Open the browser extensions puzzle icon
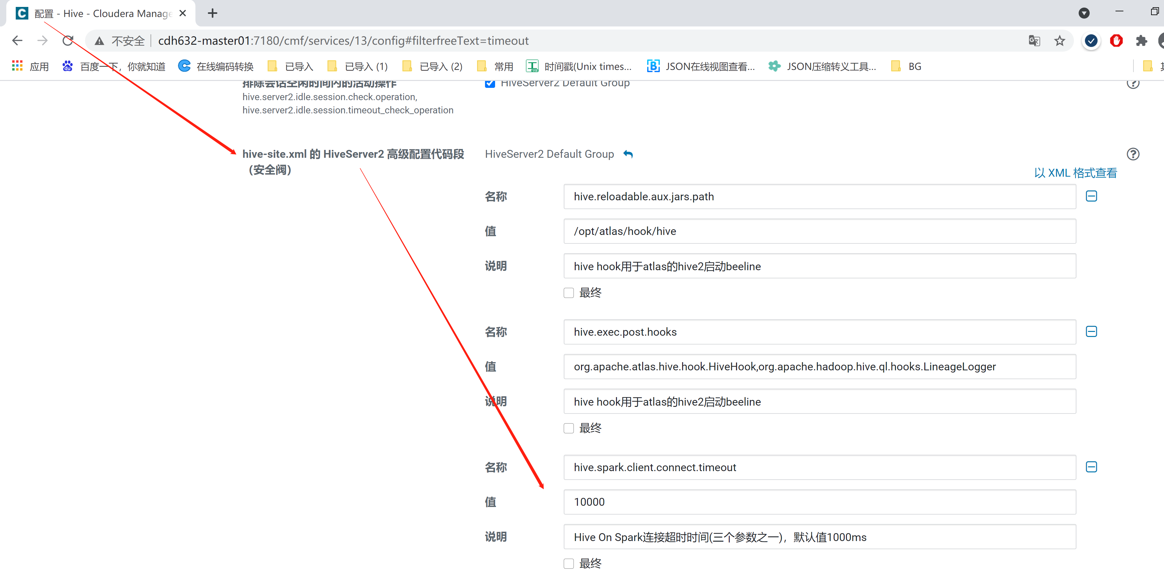Screen dimensions: 1164x587 point(1141,41)
